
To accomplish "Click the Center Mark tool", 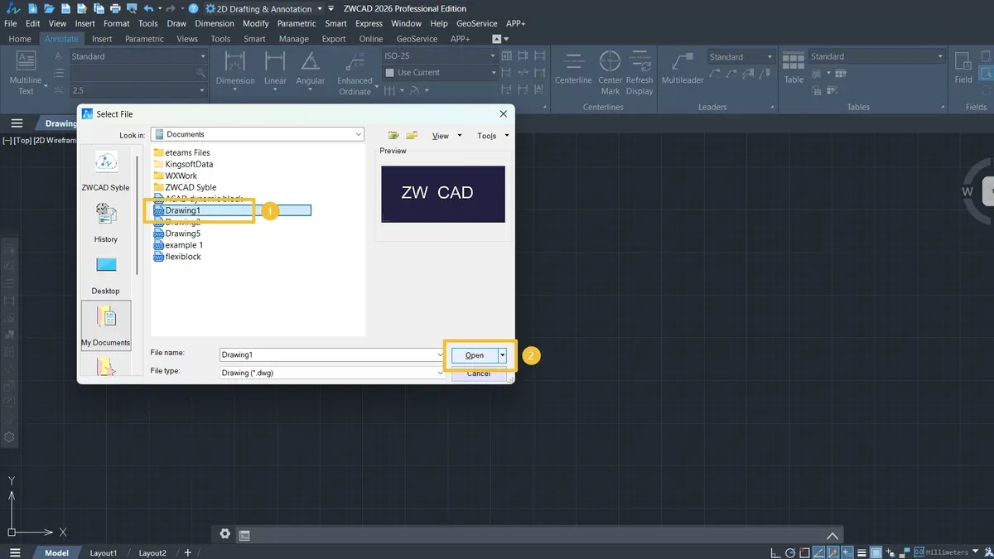I will (x=610, y=74).
